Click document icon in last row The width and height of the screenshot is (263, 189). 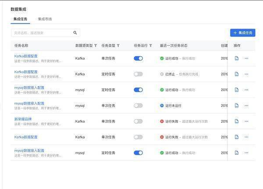237,153
